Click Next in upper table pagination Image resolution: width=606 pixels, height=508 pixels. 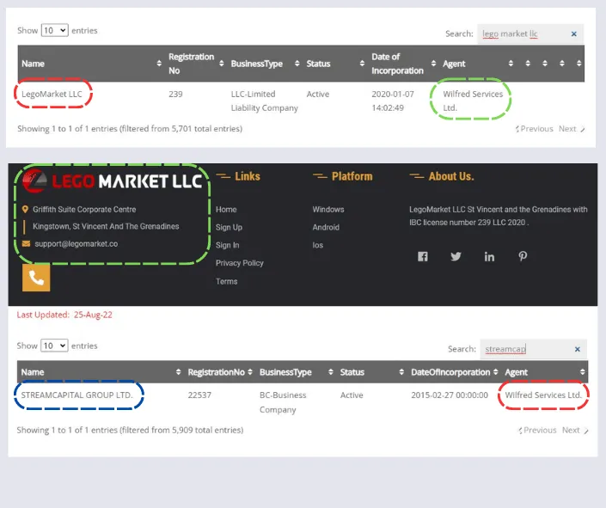(572, 129)
